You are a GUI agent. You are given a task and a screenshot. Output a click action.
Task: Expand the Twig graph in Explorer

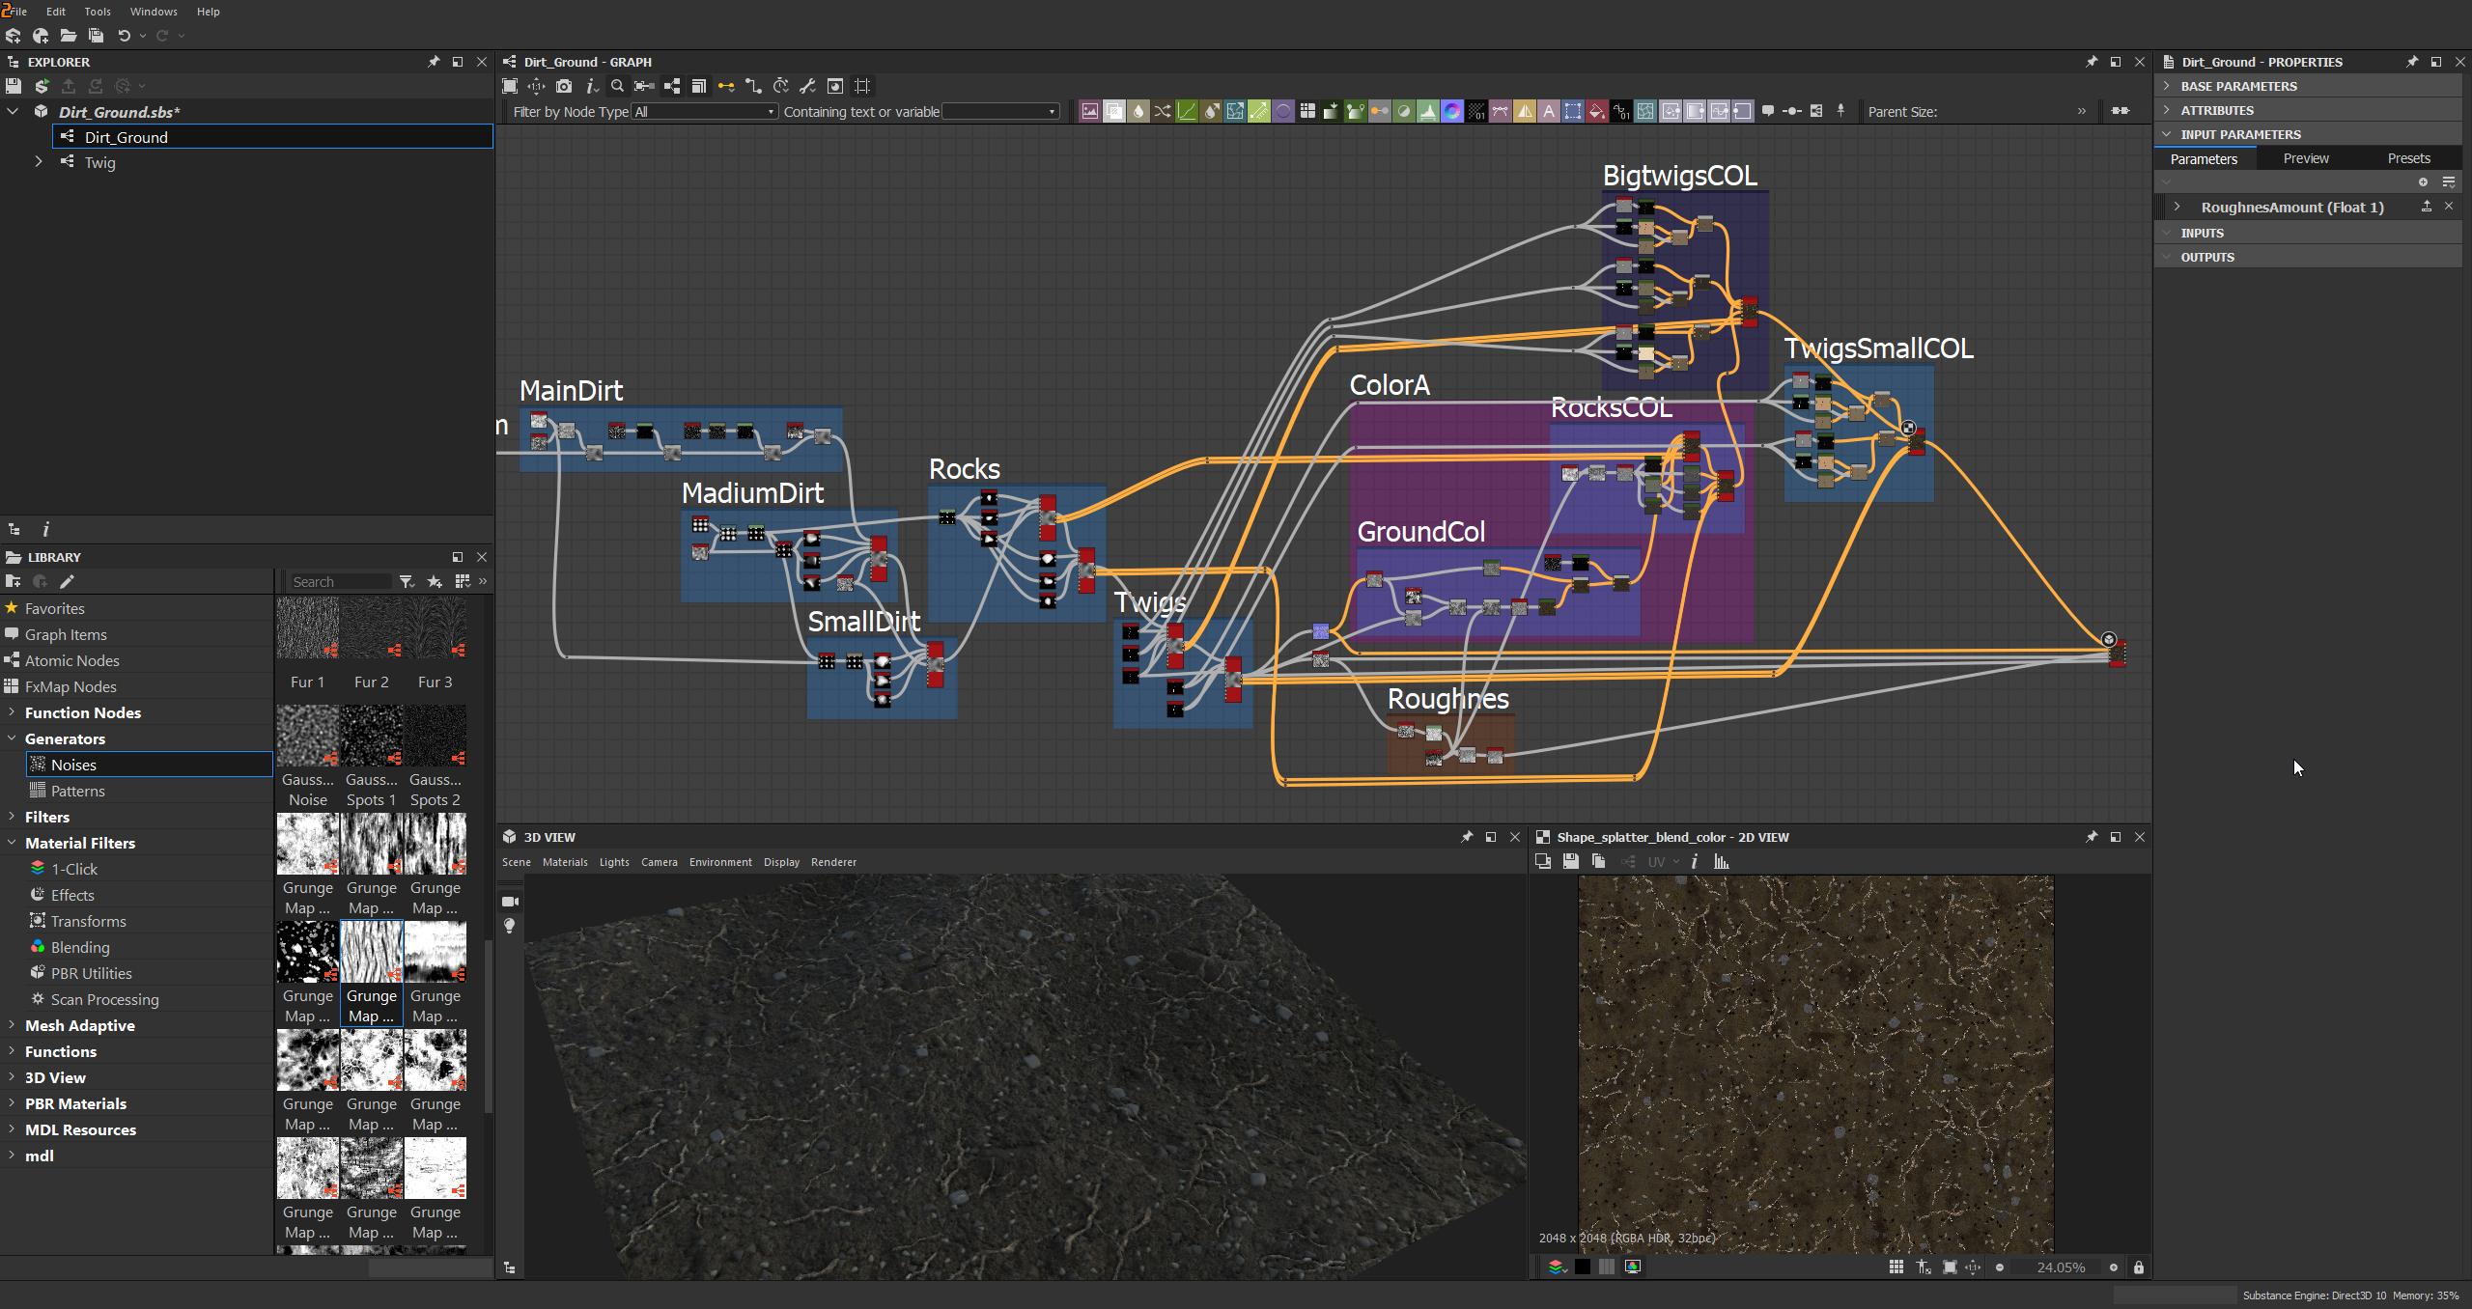click(39, 162)
